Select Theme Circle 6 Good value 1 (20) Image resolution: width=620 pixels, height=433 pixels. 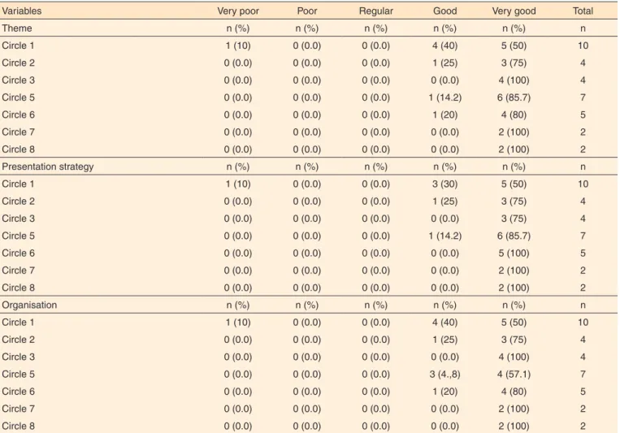tap(444, 115)
